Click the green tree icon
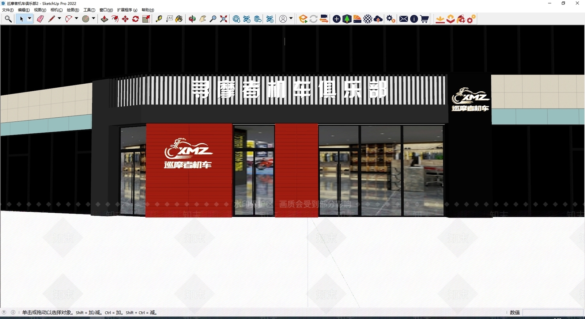 347,19
